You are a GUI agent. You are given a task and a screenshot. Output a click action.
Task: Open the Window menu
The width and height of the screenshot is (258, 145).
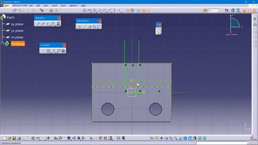click(73, 6)
